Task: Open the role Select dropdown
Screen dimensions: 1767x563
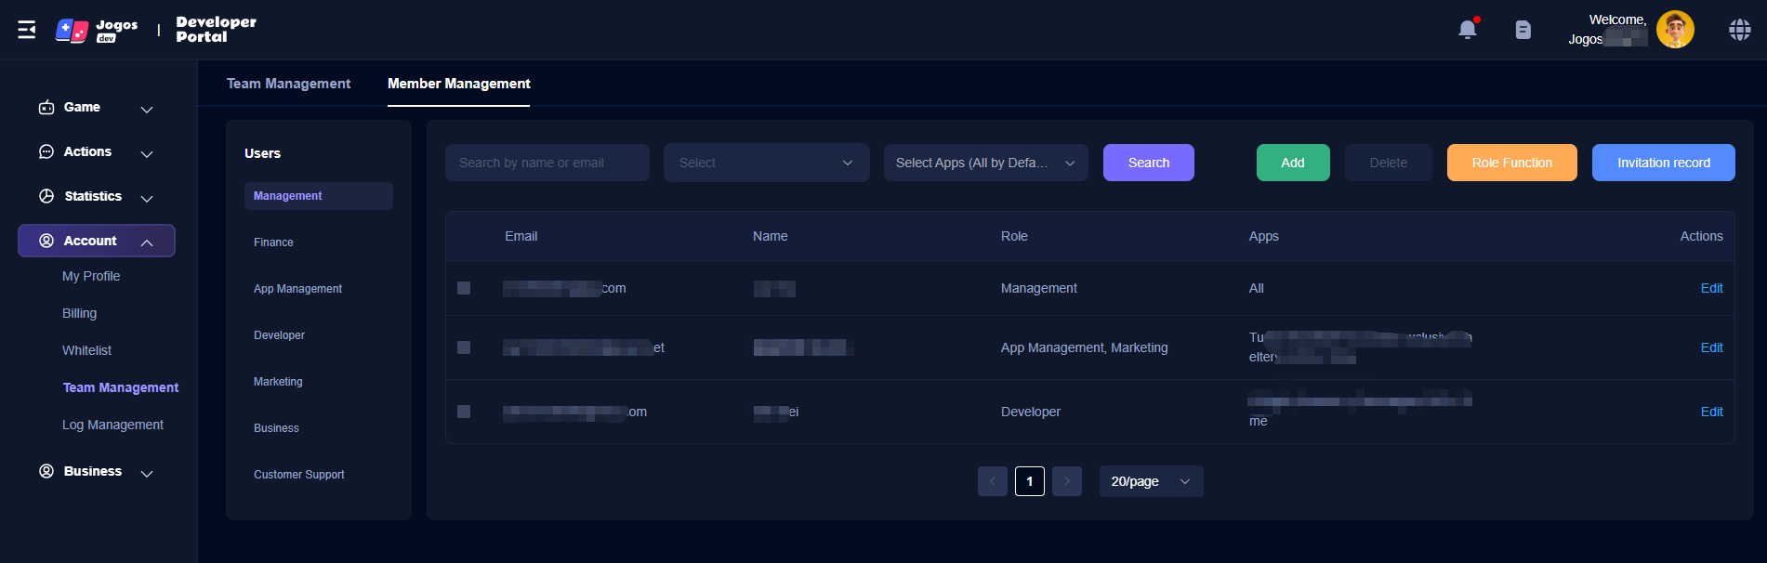Action: click(766, 163)
